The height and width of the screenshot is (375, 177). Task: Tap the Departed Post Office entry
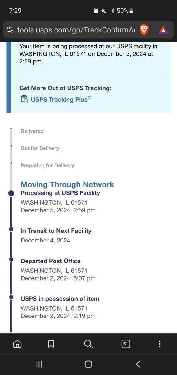click(x=58, y=269)
